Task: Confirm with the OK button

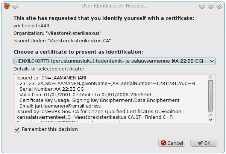Action: (x=204, y=143)
